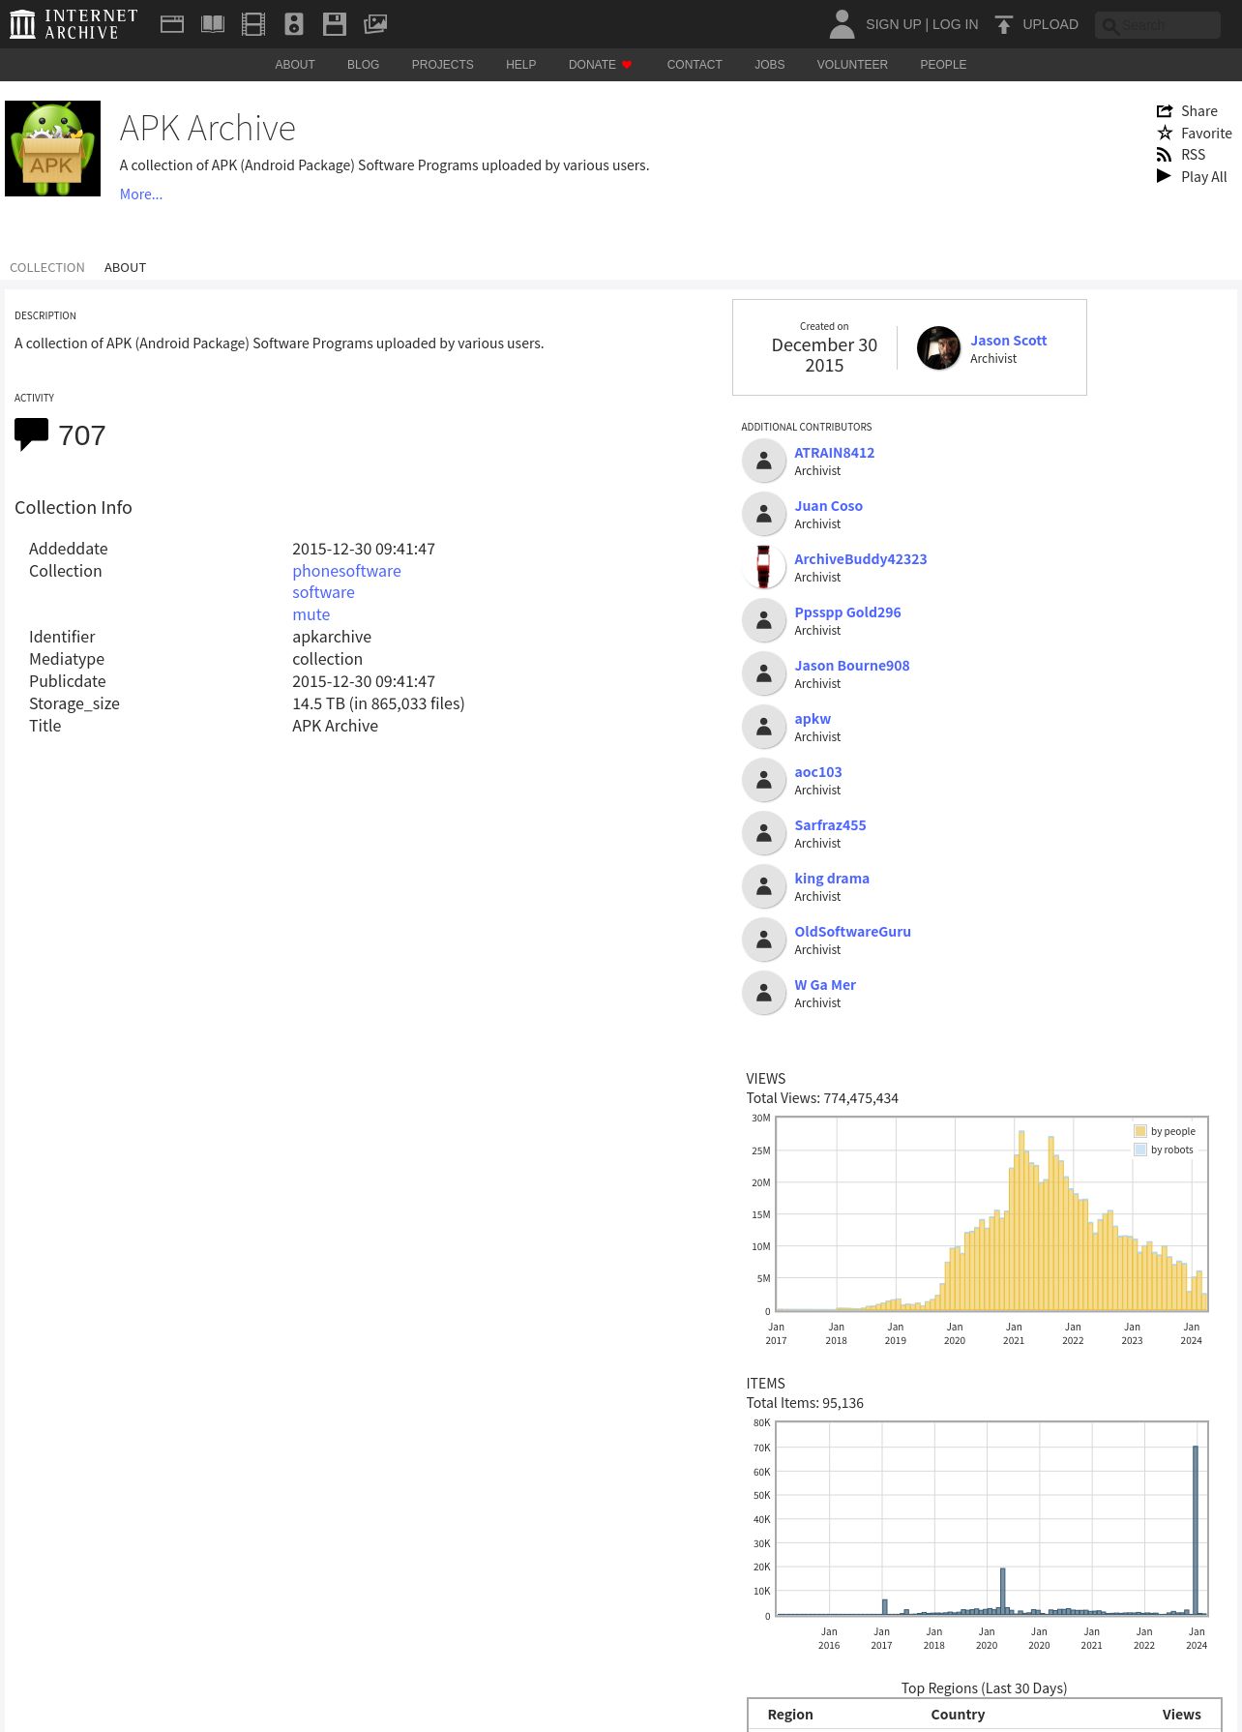Open the phonesoftware collection link
Screen dimensions: 1242x1732
click(x=346, y=571)
